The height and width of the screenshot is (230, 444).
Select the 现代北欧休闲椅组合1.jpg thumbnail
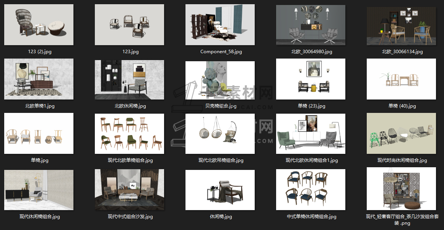[x=311, y=134]
